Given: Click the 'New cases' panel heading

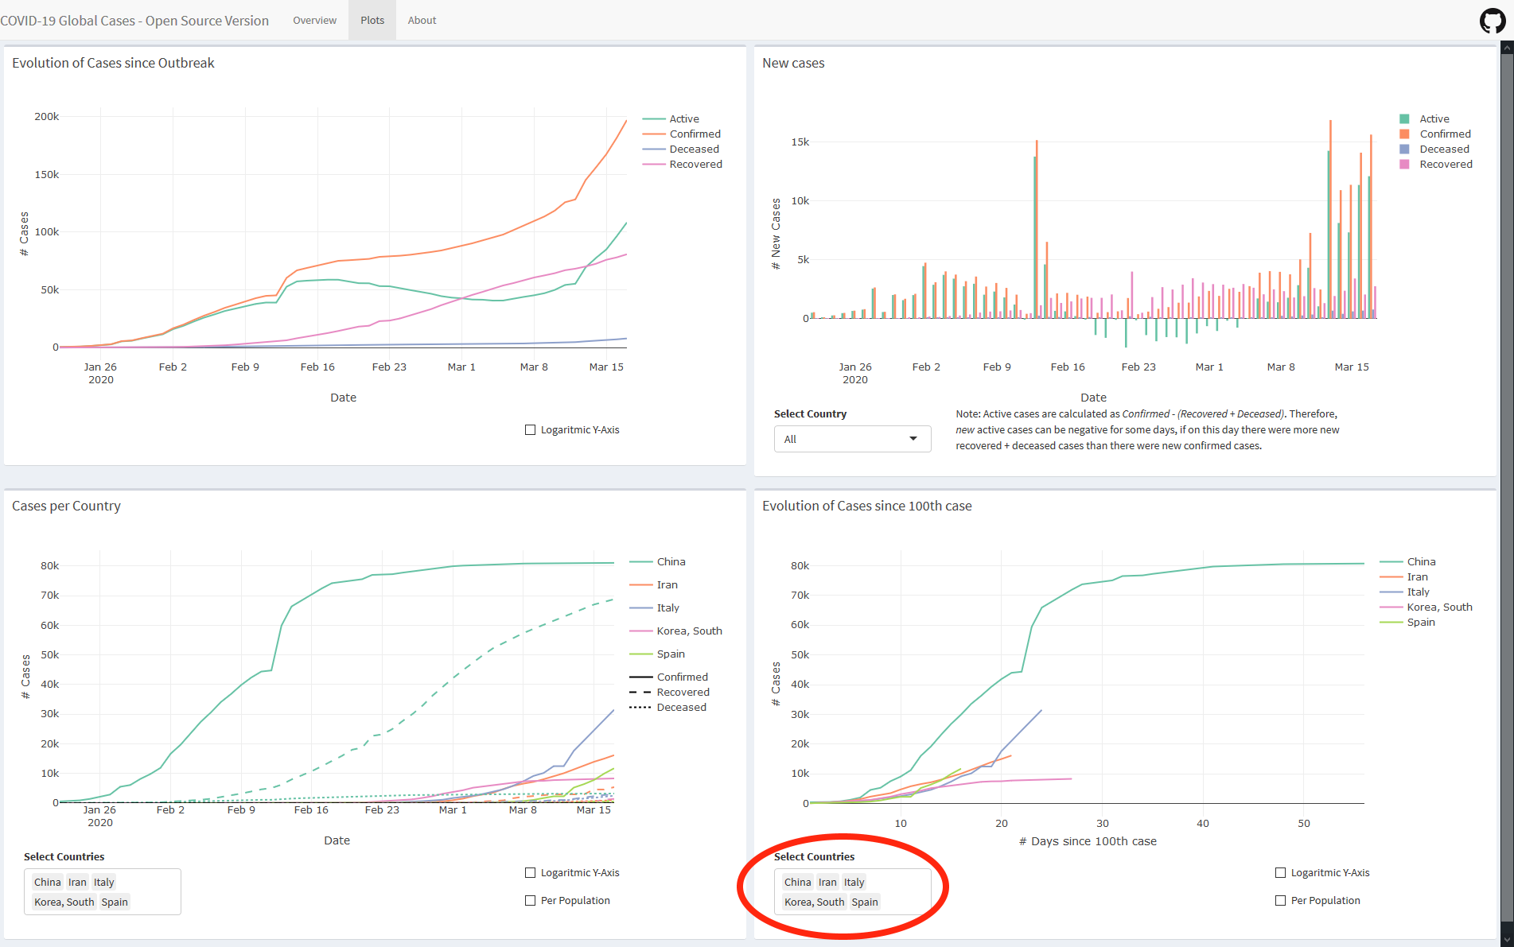Looking at the screenshot, I should point(793,63).
